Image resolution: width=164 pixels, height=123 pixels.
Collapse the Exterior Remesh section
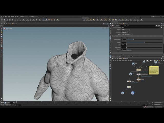[x=112, y=36]
